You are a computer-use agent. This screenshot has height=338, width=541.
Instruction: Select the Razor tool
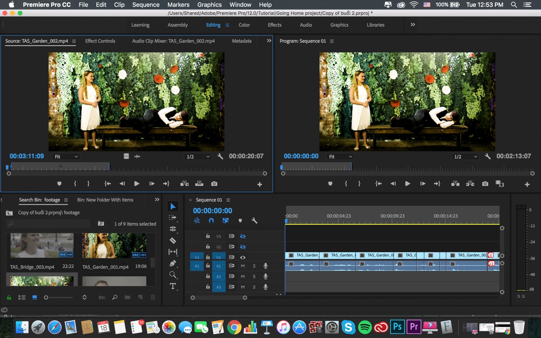(173, 240)
